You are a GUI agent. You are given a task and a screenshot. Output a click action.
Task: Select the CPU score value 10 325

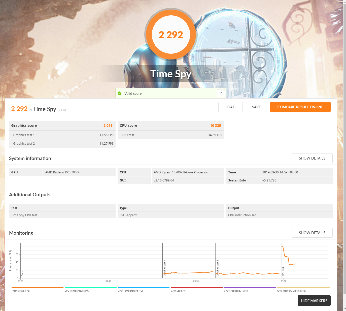point(216,126)
